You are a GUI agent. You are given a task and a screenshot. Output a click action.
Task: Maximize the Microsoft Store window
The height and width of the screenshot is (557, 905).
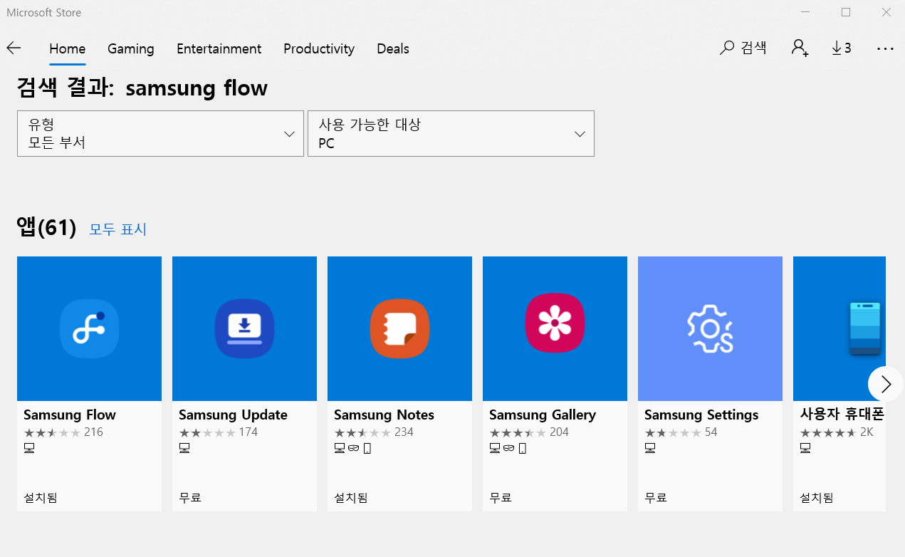(846, 12)
